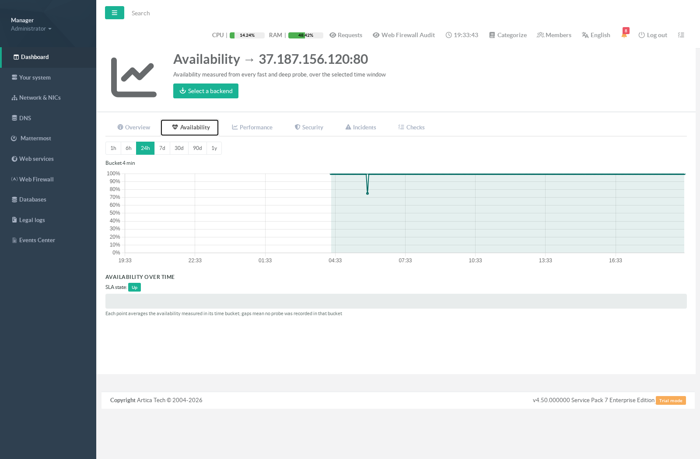Switch to the Overview tab

pyautogui.click(x=133, y=127)
